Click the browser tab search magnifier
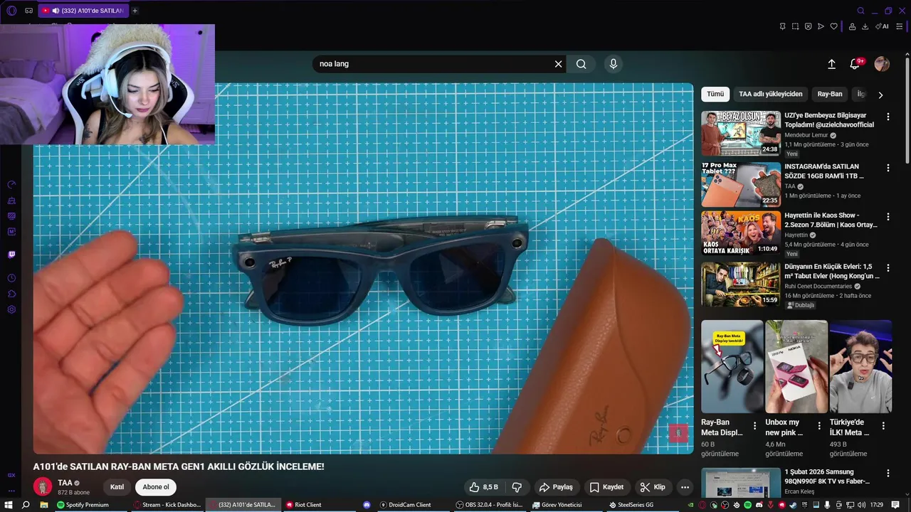The height and width of the screenshot is (512, 911). (860, 11)
